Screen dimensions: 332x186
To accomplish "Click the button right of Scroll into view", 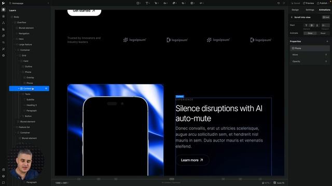I will click(x=326, y=17).
